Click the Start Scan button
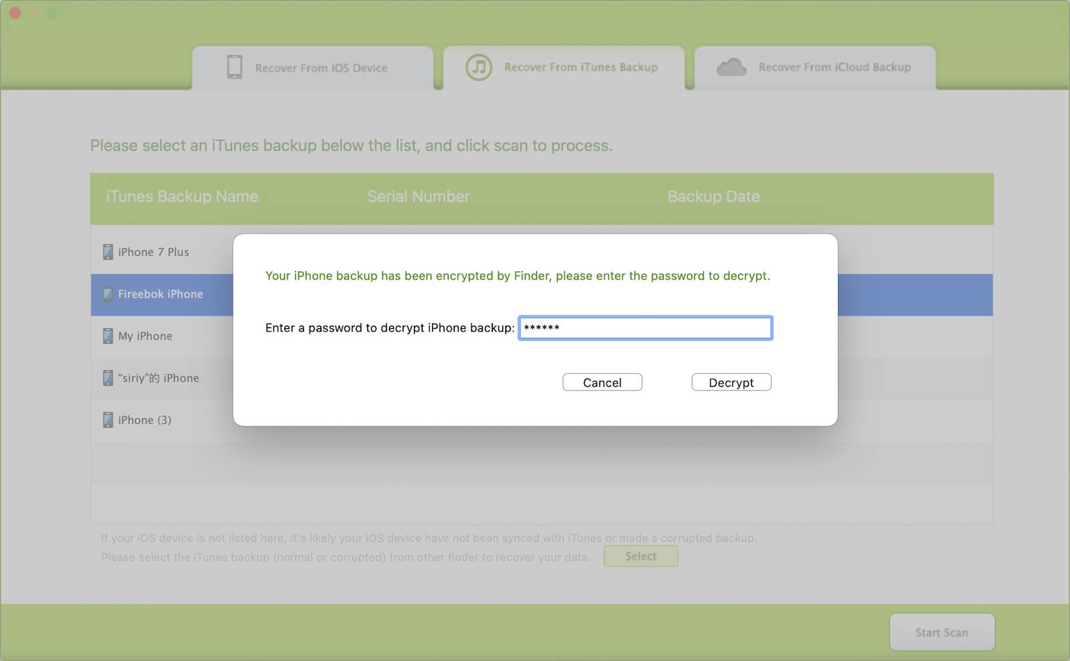This screenshot has width=1070, height=661. (942, 632)
